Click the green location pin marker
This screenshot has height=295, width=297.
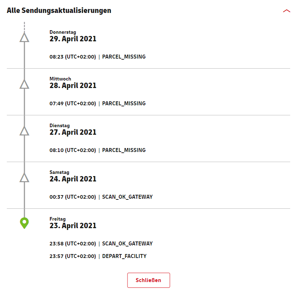[24, 223]
